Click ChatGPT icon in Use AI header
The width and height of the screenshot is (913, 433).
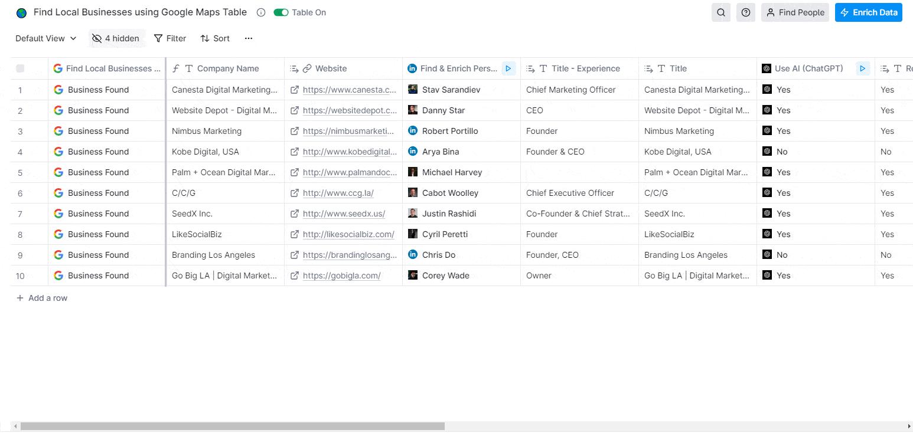767,68
